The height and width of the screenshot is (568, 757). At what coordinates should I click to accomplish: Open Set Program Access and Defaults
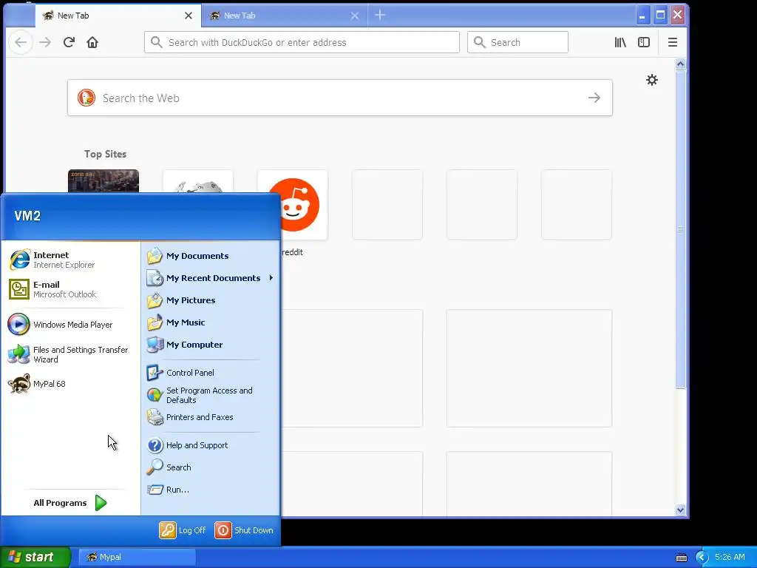tap(211, 395)
